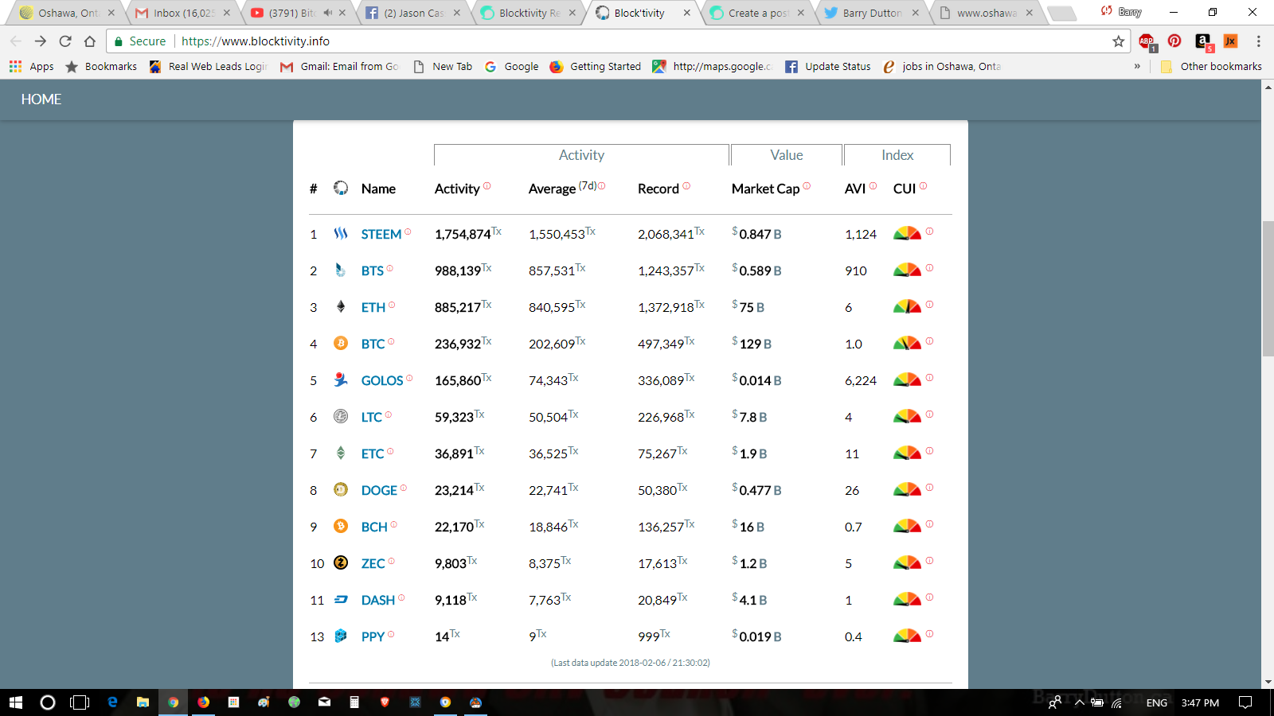Open the STEEM name link
The height and width of the screenshot is (716, 1274).
[381, 234]
